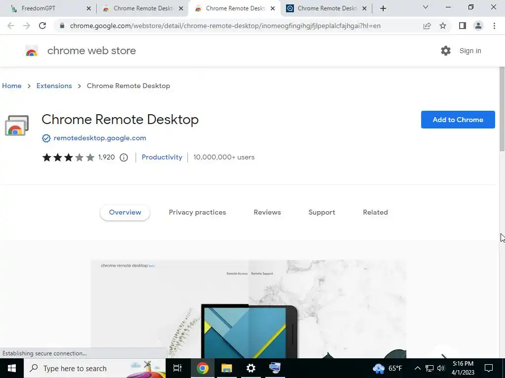The image size is (505, 378).
Task: Open the Reviews tab
Action: 267,213
